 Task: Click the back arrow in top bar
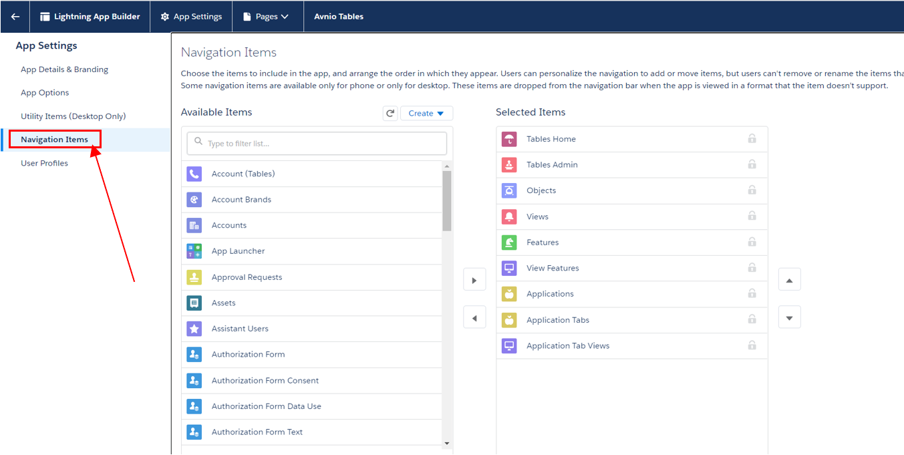tap(15, 17)
